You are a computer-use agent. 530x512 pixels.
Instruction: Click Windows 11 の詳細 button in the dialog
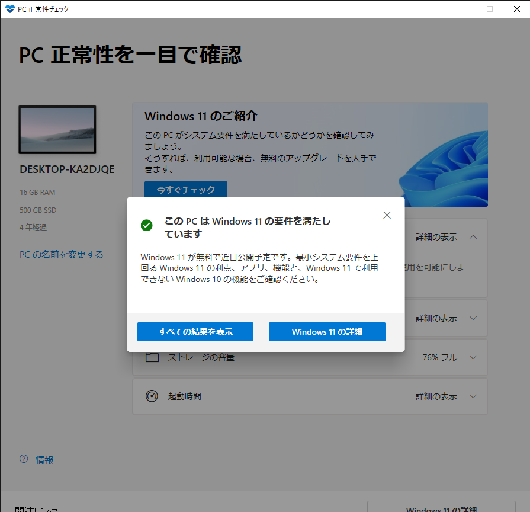(327, 332)
